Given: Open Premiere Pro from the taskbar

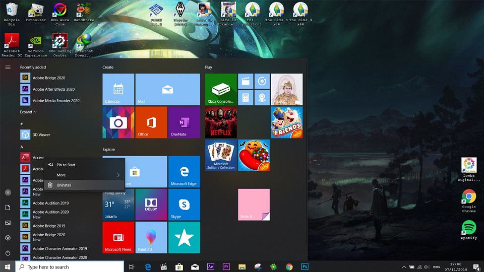Looking at the screenshot, I should [x=226, y=267].
